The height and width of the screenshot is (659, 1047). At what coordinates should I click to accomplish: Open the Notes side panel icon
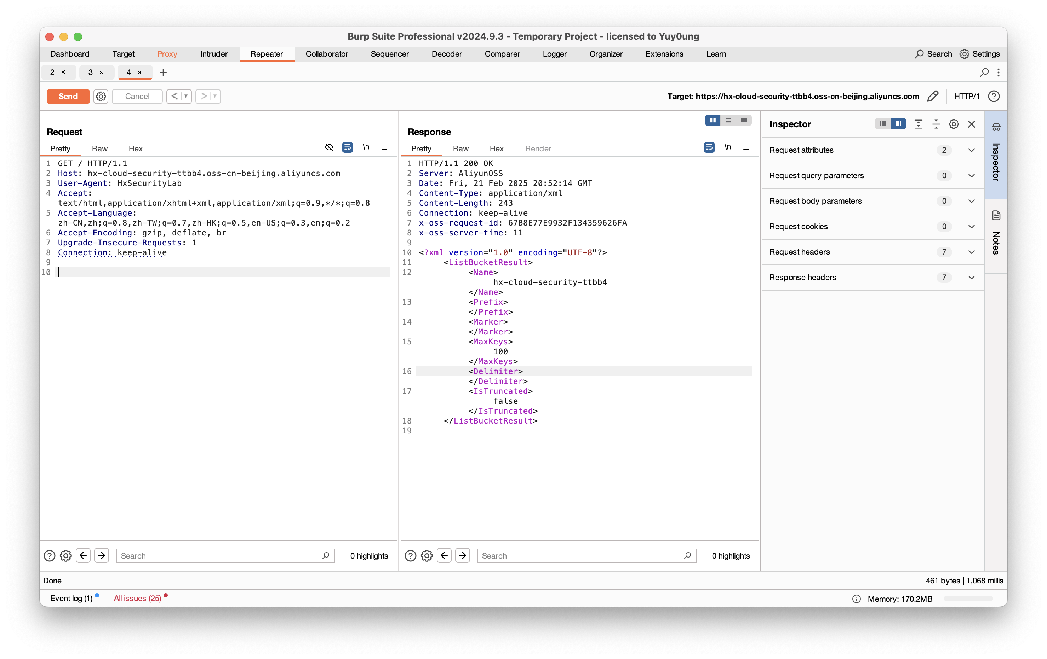pos(996,215)
